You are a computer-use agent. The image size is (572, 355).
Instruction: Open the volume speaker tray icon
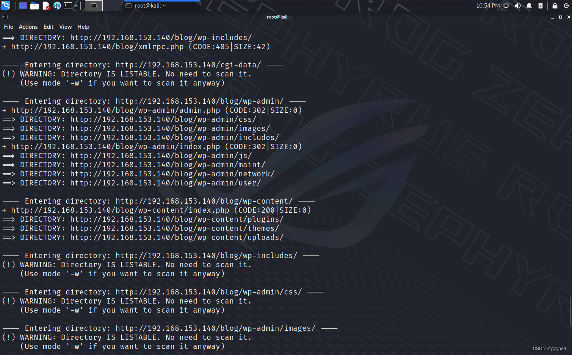[x=517, y=6]
